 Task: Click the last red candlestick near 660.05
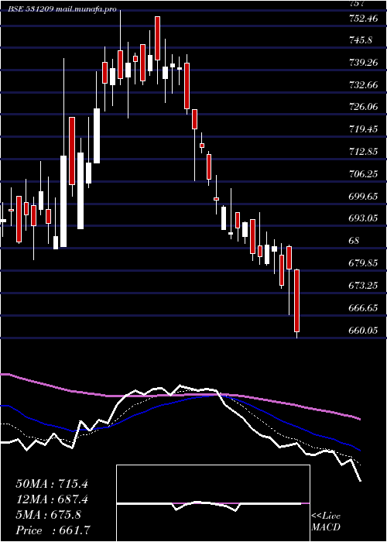pyautogui.click(x=296, y=300)
